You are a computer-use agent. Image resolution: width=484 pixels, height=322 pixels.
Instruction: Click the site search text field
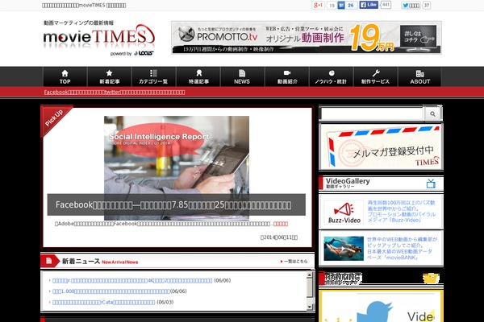coord(371,114)
